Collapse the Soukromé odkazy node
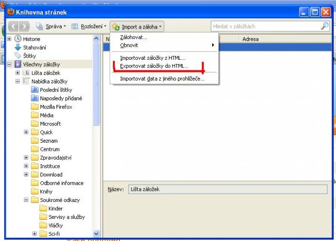Image resolution: width=336 pixels, height=241 pixels. tap(26, 200)
